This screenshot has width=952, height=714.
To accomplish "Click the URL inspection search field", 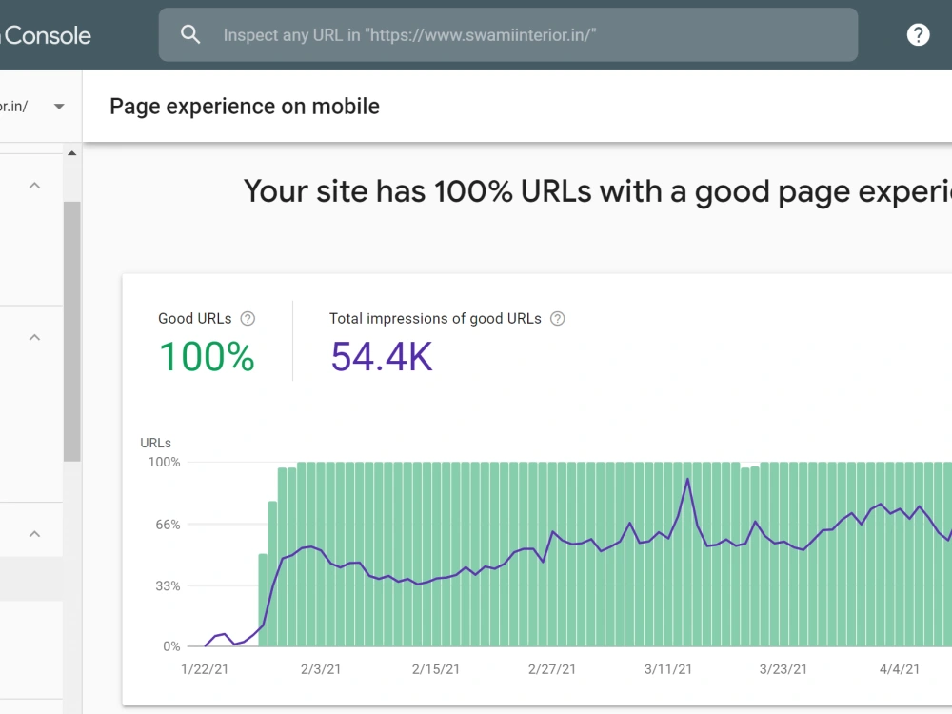I will pyautogui.click(x=508, y=34).
